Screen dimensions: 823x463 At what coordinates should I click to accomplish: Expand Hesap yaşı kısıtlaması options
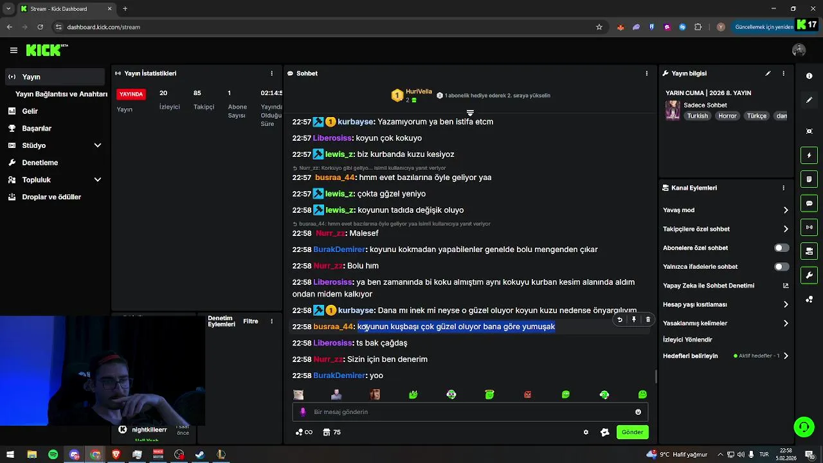[x=785, y=304]
